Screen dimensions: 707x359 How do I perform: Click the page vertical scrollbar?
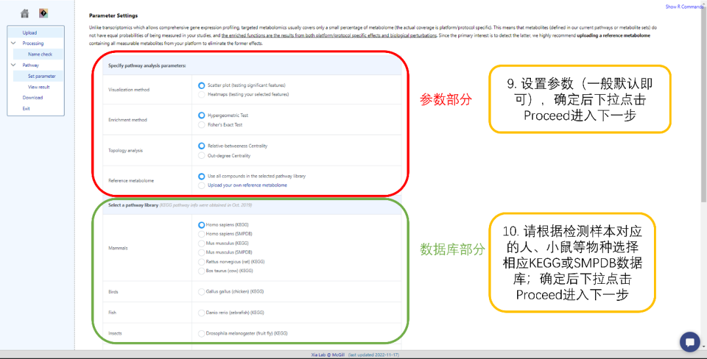coord(704,103)
